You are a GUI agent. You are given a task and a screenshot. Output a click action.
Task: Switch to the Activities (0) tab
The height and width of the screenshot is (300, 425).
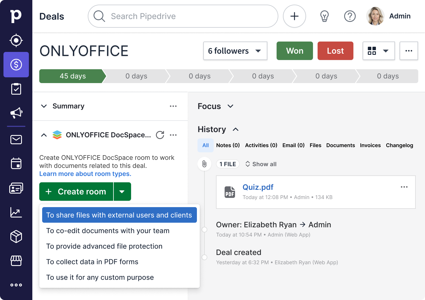point(261,145)
